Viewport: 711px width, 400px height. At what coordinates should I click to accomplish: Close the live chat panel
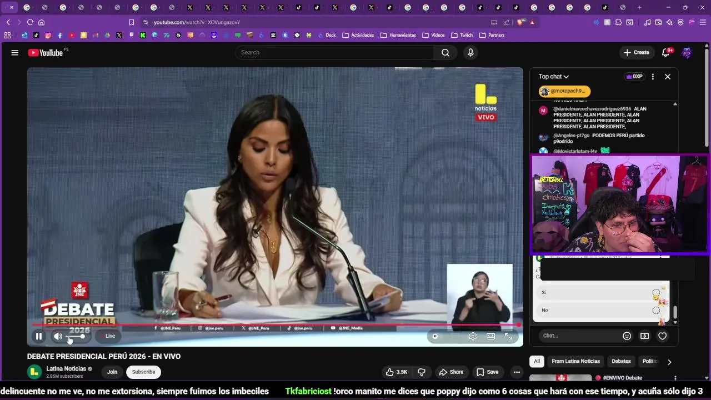point(668,77)
